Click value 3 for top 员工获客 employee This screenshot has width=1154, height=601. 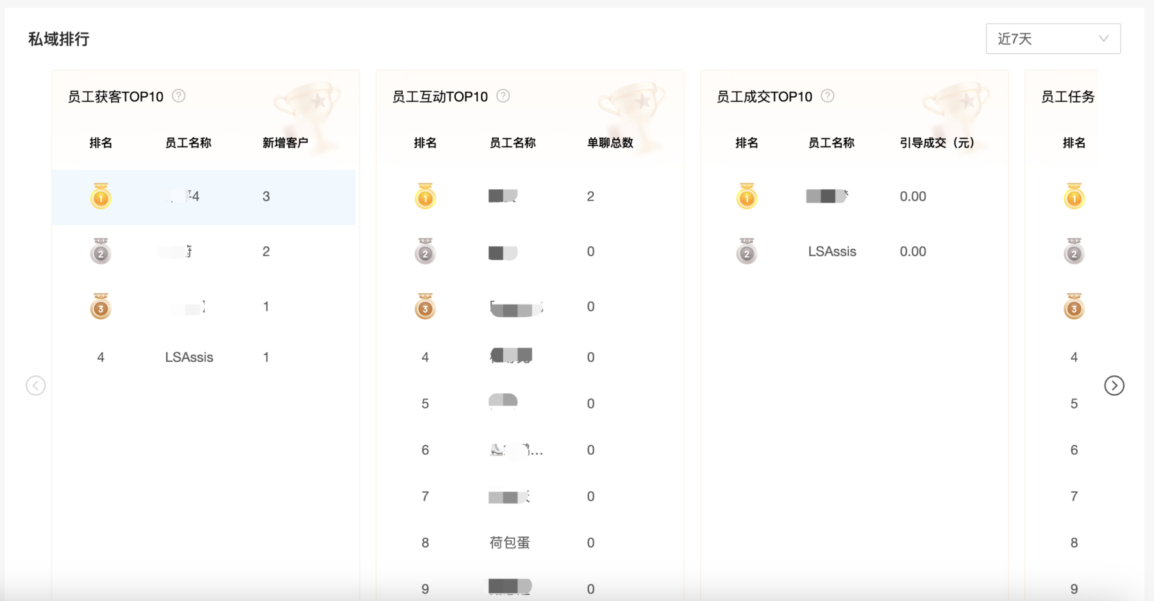tap(266, 196)
